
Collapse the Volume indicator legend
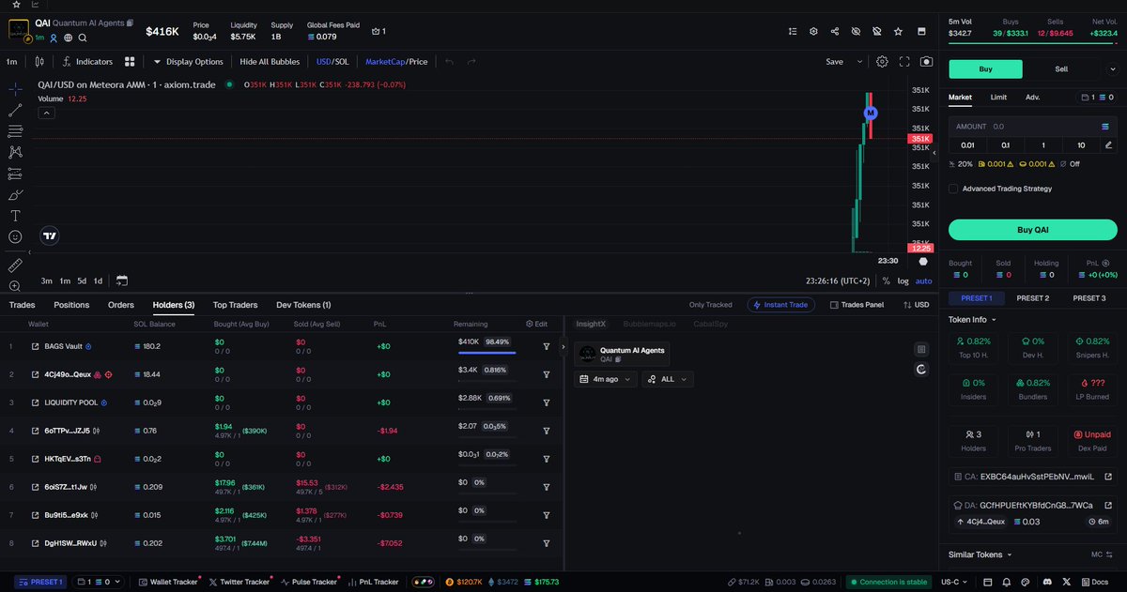point(46,113)
